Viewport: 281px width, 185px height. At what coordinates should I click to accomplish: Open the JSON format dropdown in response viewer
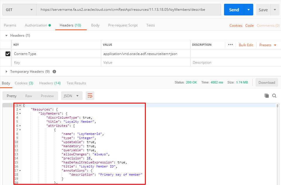(x=72, y=95)
